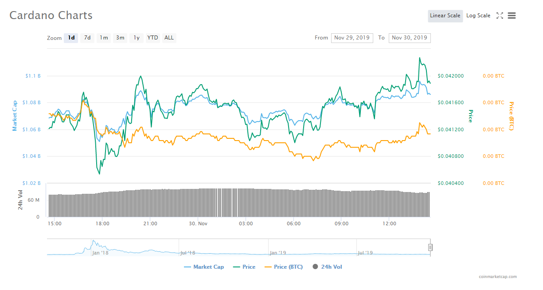Select the YTD zoom option
The width and height of the screenshot is (543, 290).
click(x=152, y=38)
